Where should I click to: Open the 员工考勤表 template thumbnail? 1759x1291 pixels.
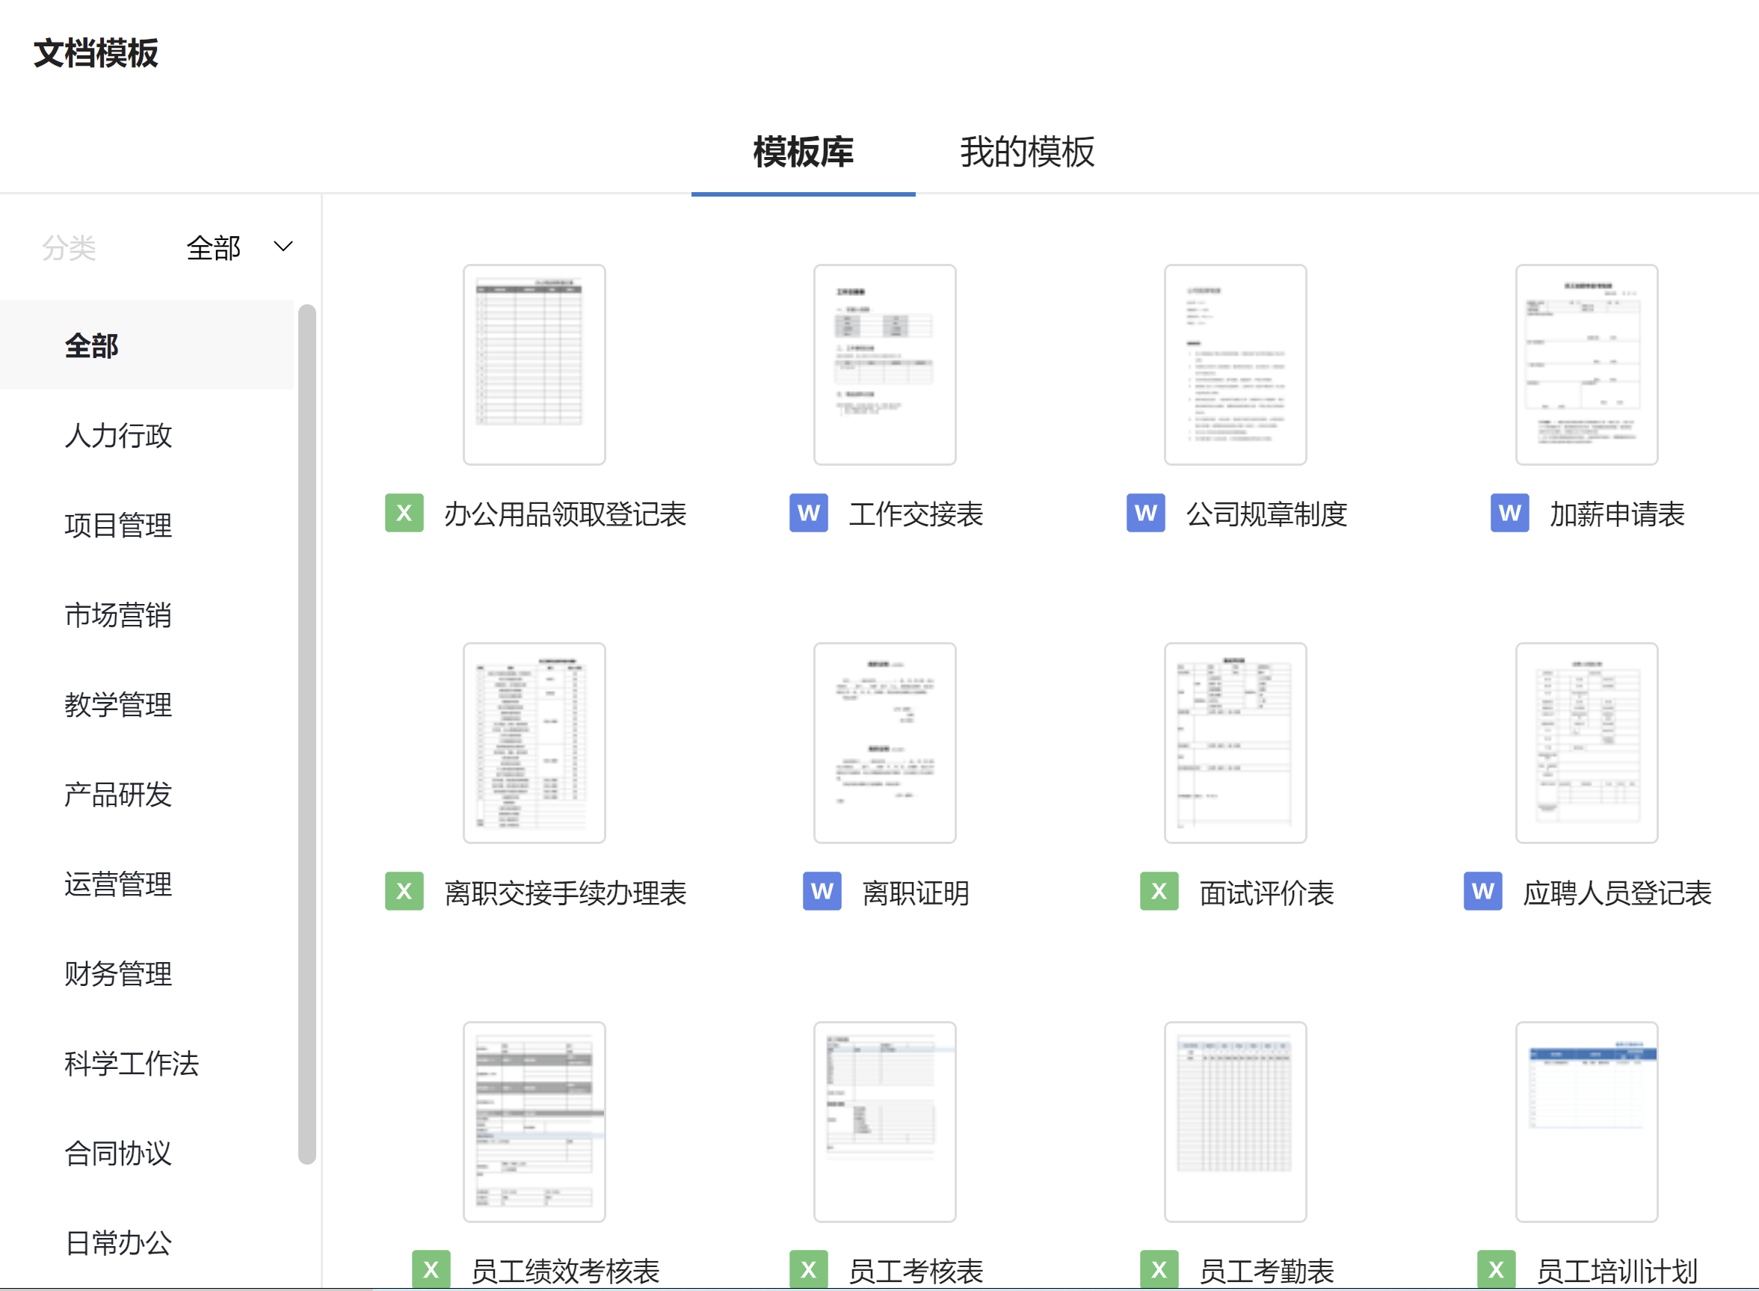click(1236, 1122)
